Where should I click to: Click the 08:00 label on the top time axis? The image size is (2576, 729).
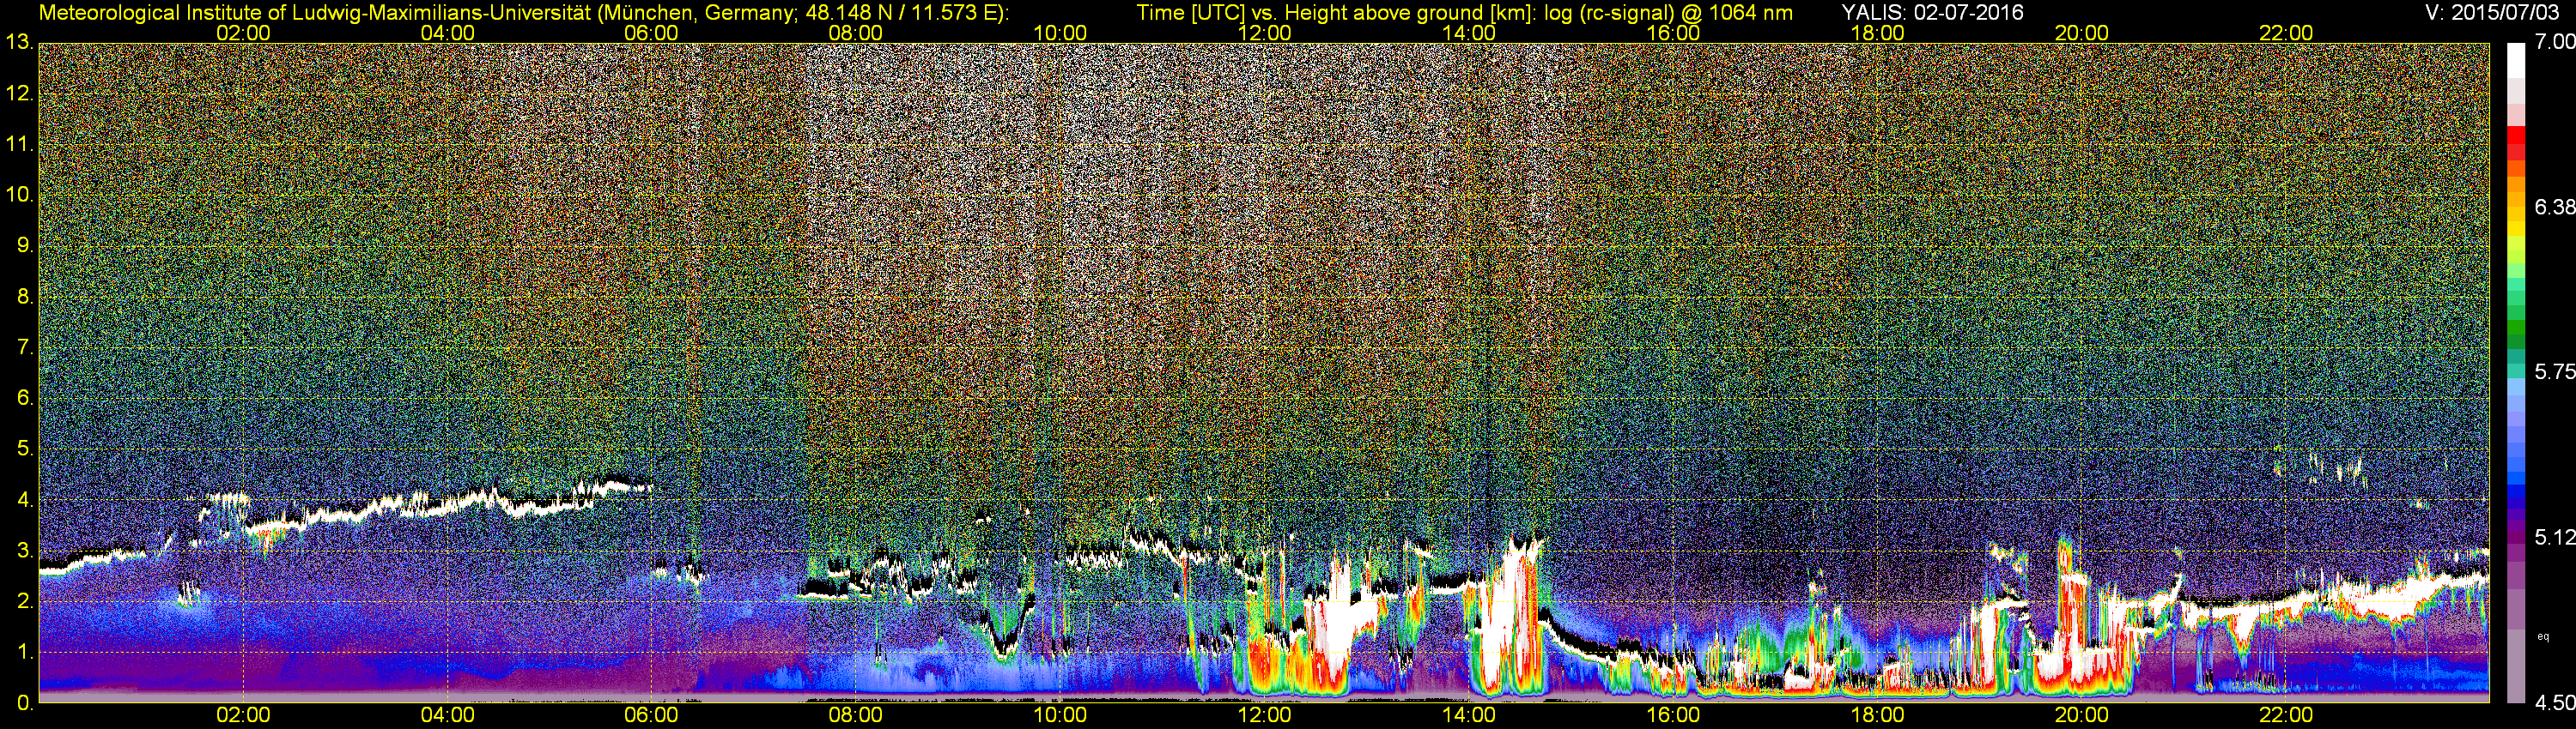pos(856,33)
